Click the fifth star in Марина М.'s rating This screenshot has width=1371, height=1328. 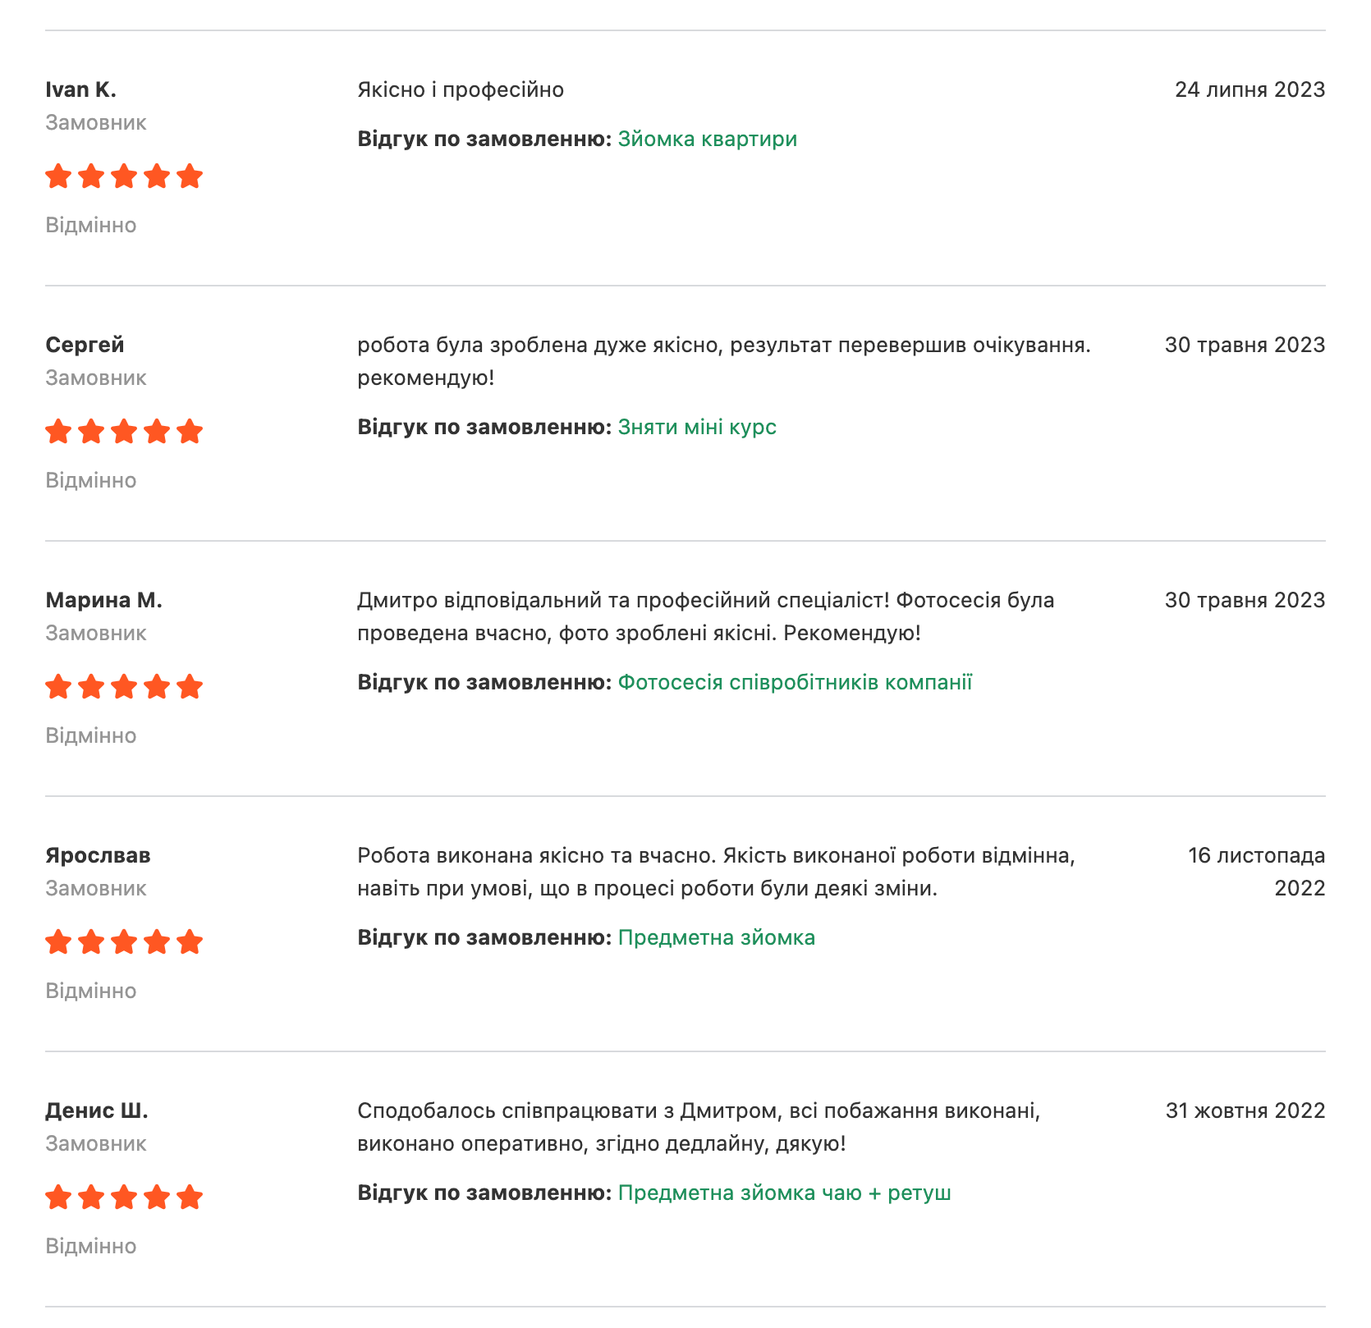click(x=190, y=687)
